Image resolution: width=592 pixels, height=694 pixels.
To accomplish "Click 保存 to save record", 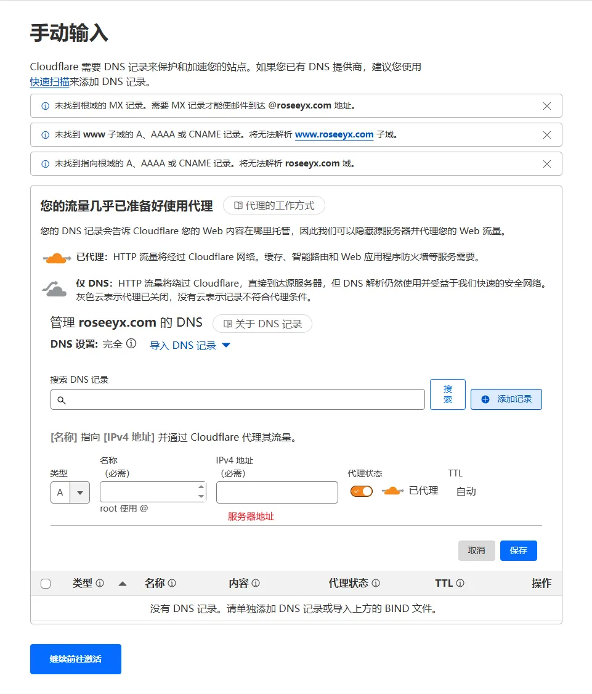I will 519,550.
